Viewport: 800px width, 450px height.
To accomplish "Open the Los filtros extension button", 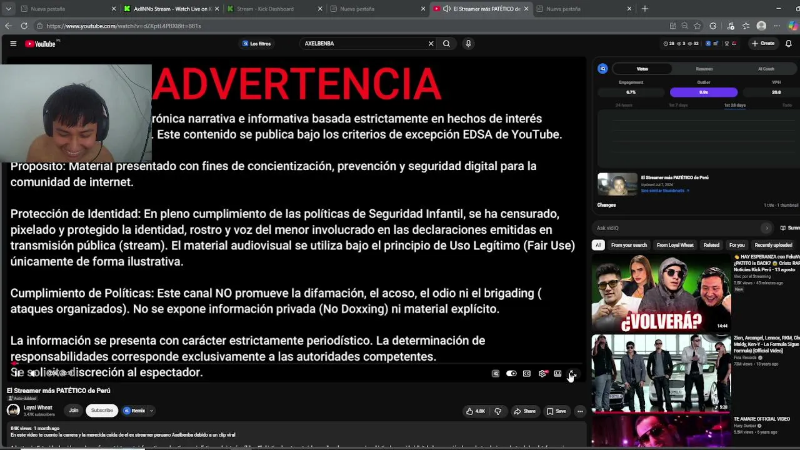I will (257, 44).
